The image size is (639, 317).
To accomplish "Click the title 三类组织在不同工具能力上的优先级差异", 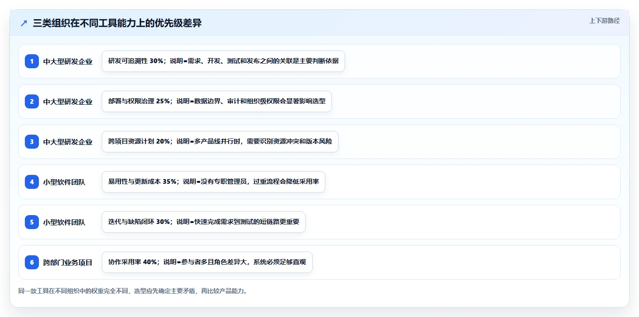I will point(117,23).
